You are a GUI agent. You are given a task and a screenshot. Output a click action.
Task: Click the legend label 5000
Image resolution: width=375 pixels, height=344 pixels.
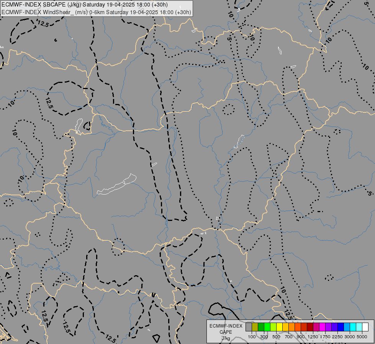tap(362, 337)
